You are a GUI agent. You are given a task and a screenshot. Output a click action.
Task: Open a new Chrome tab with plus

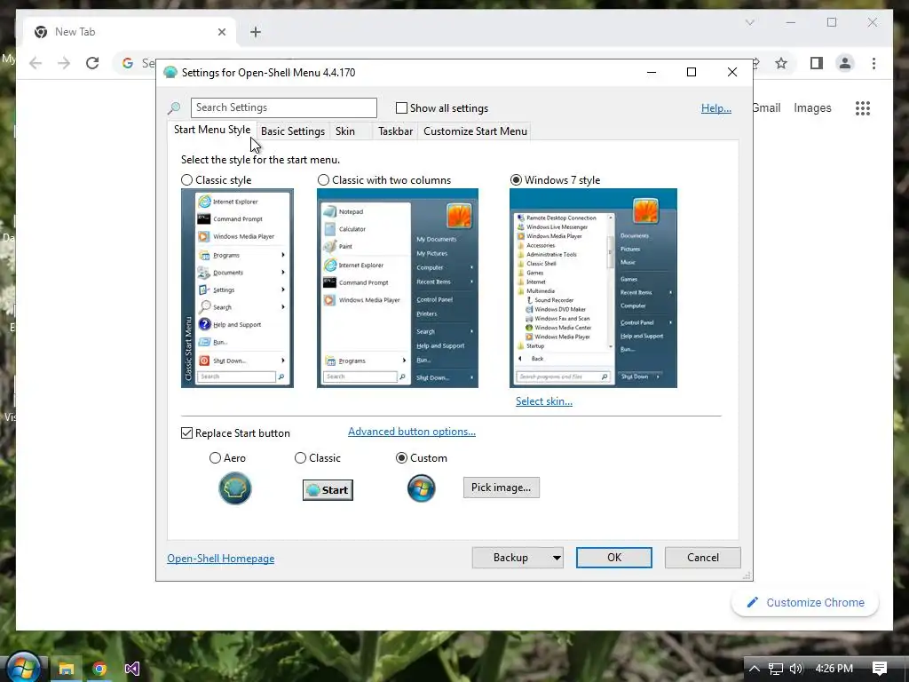click(x=256, y=32)
